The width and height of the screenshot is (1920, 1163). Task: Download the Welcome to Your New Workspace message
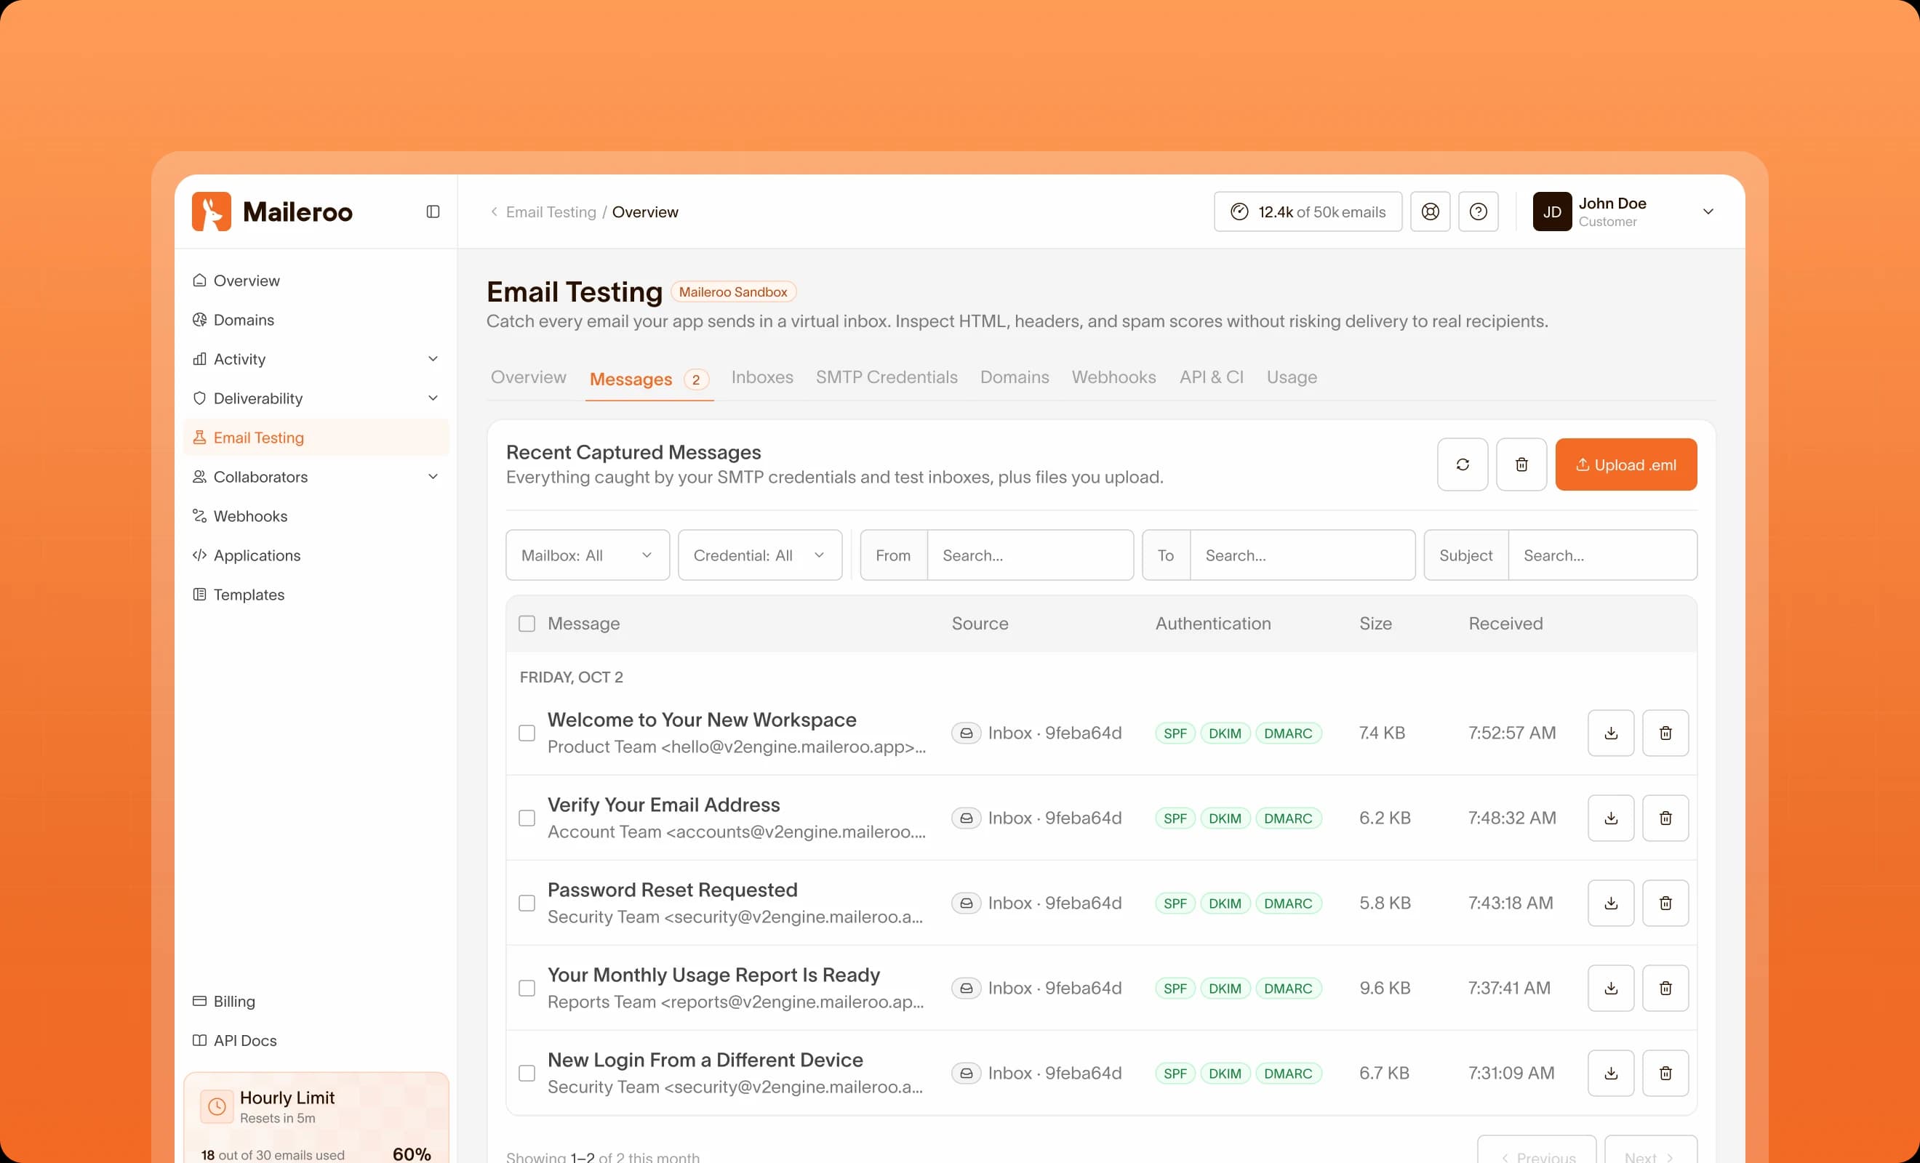click(x=1611, y=733)
